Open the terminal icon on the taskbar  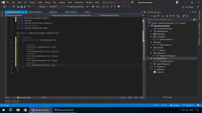pos(11,110)
